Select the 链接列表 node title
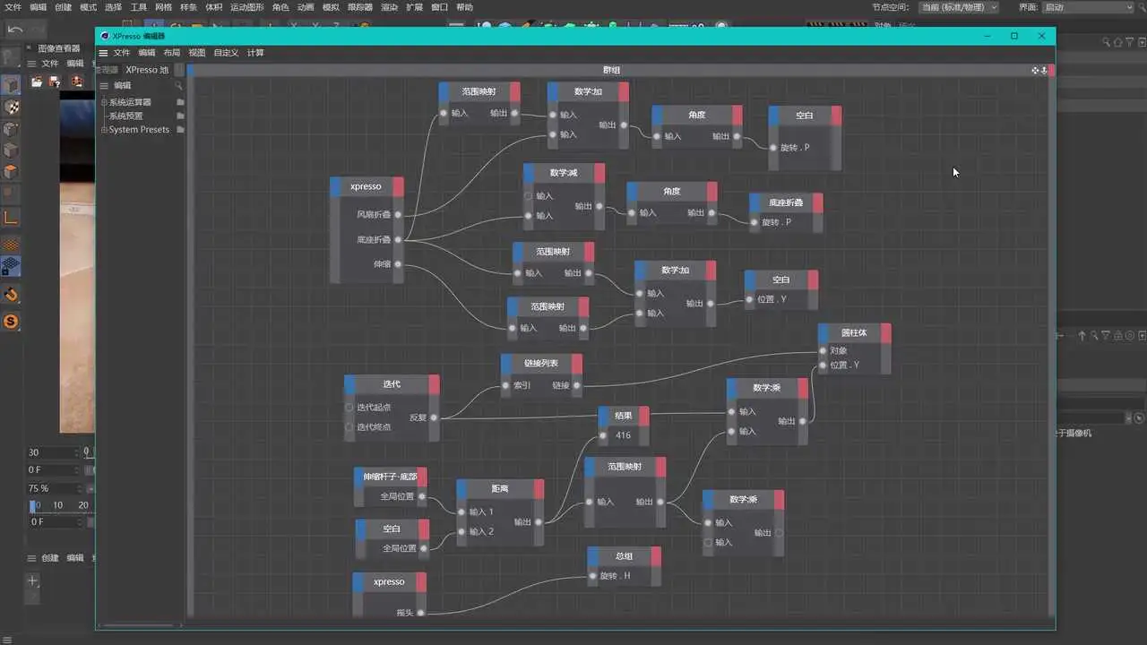Image resolution: width=1147 pixels, height=645 pixels. 541,363
